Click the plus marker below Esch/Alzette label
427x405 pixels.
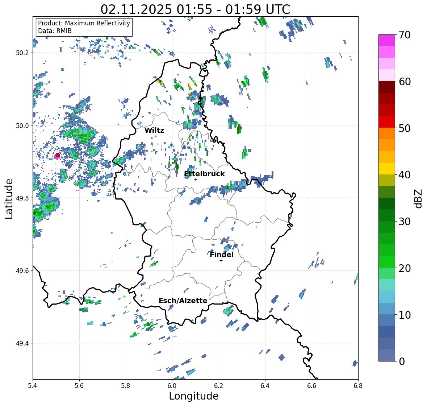170,307
